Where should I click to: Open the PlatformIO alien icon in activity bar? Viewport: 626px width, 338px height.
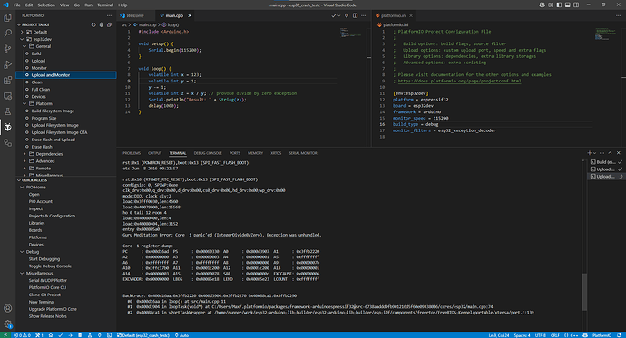click(7, 127)
